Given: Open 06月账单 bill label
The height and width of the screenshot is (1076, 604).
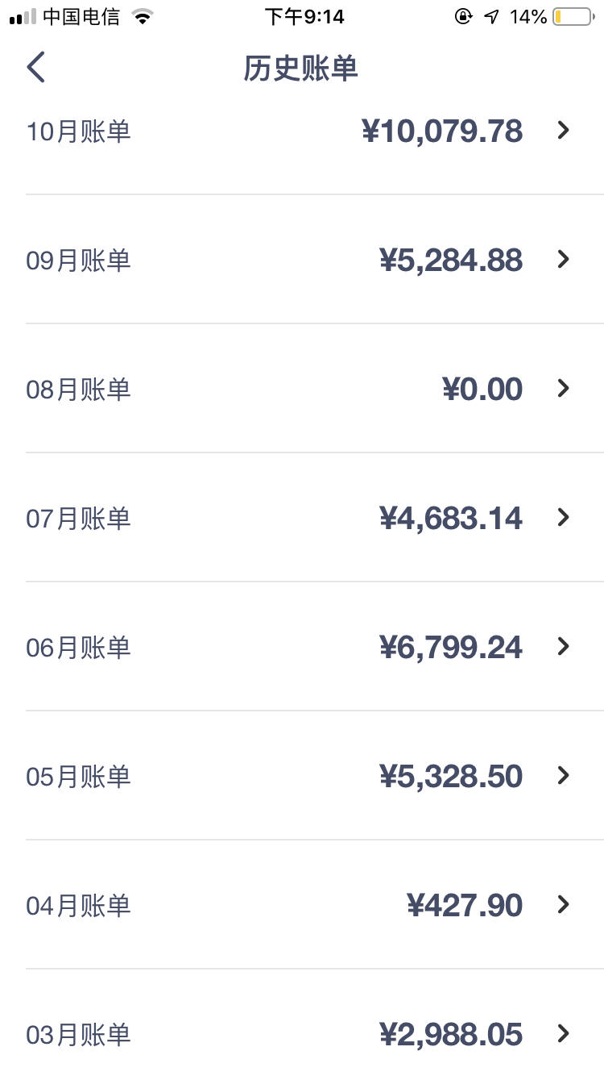Looking at the screenshot, I should 78,648.
